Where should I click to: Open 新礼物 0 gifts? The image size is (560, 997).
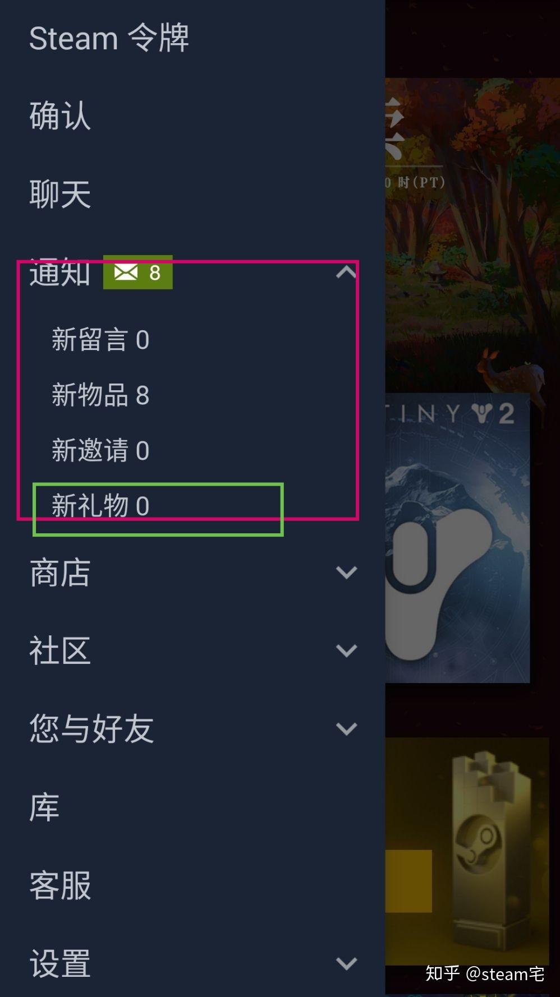coord(100,506)
